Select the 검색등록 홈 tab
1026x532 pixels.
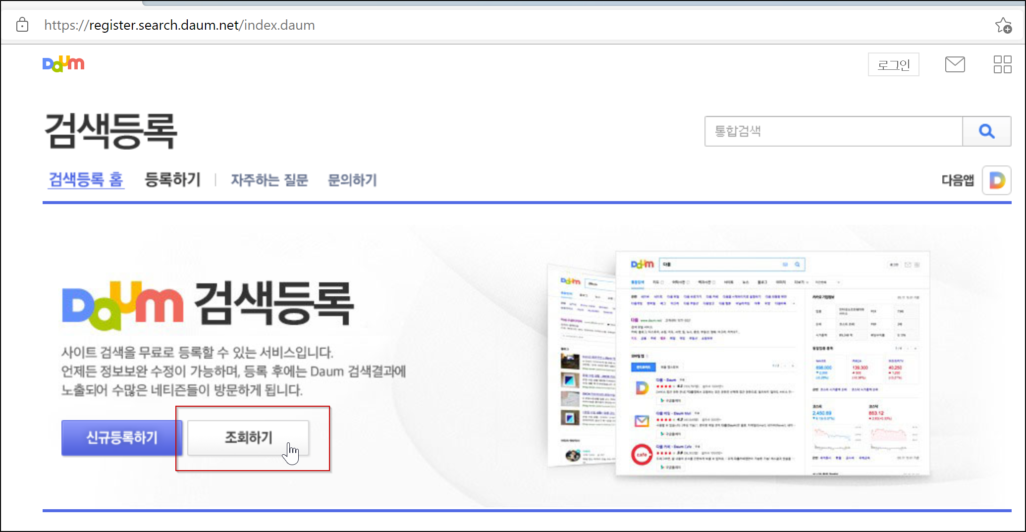(86, 180)
